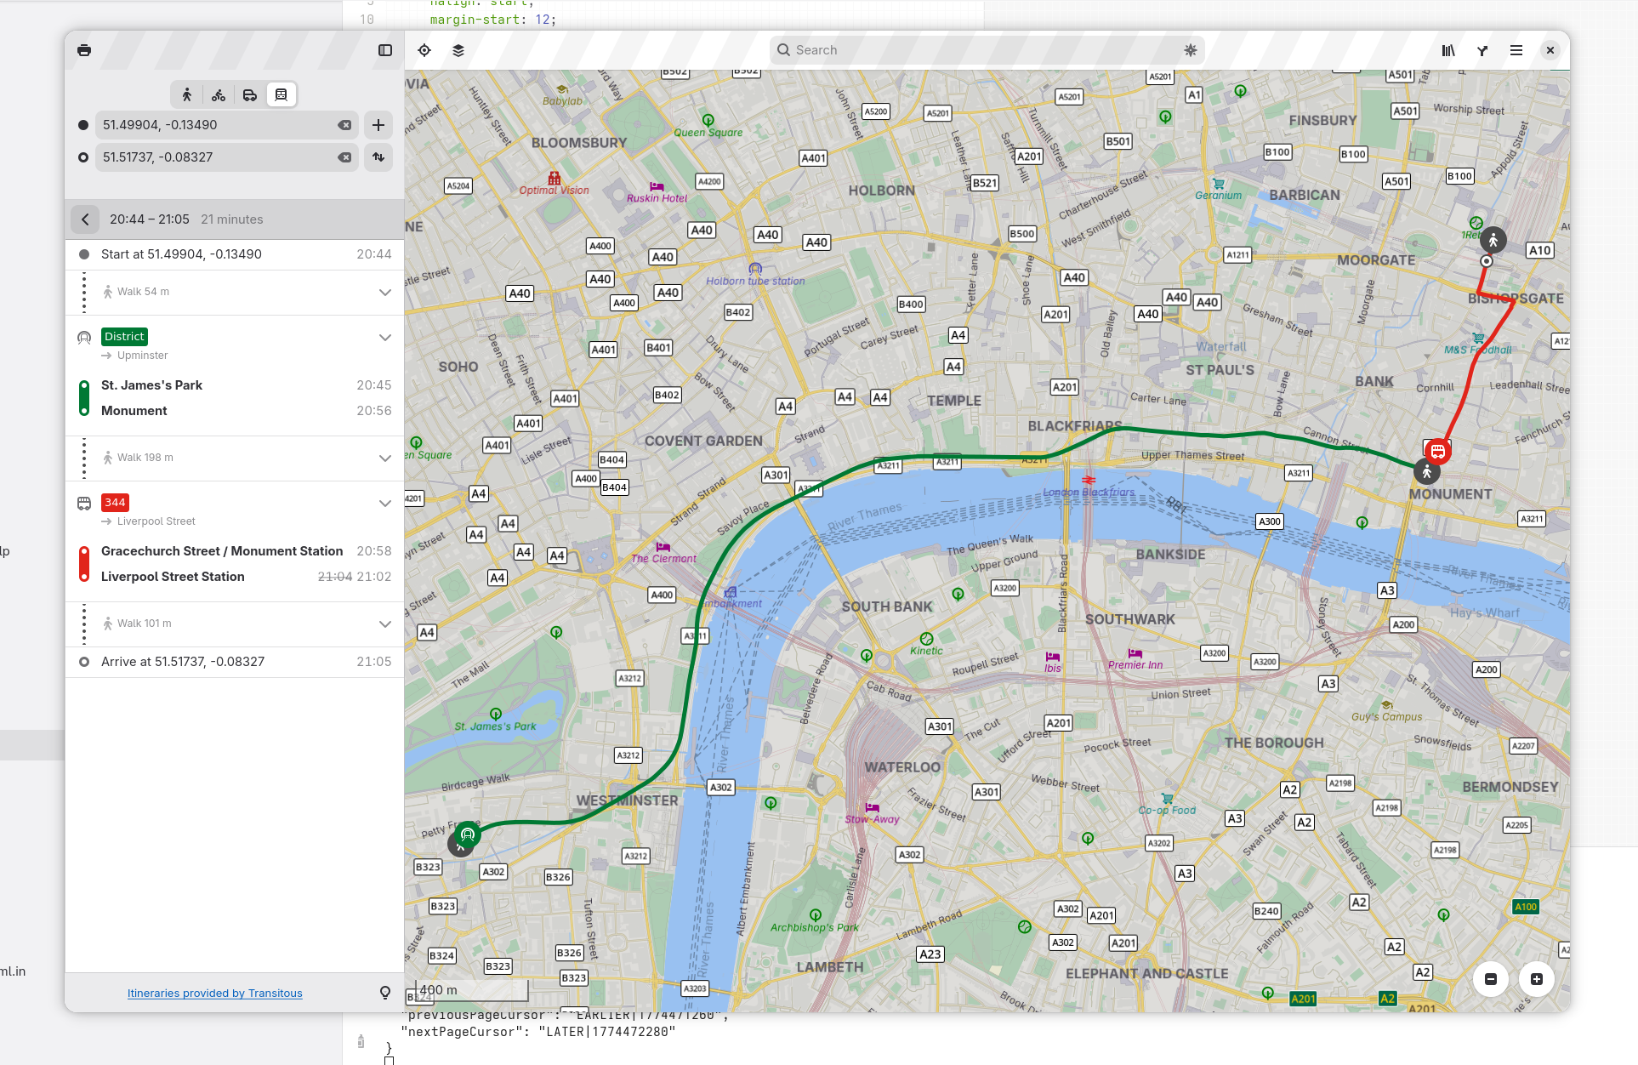Open Itineraries provided by Transitous link
This screenshot has width=1638, height=1065.
point(214,993)
